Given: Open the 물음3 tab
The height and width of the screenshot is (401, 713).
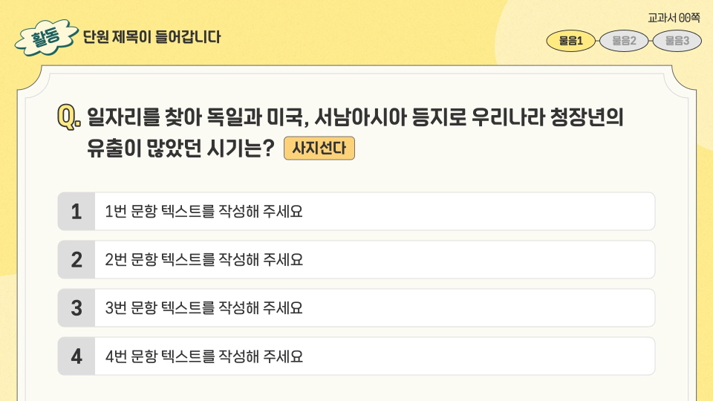Looking at the screenshot, I should pos(677,41).
